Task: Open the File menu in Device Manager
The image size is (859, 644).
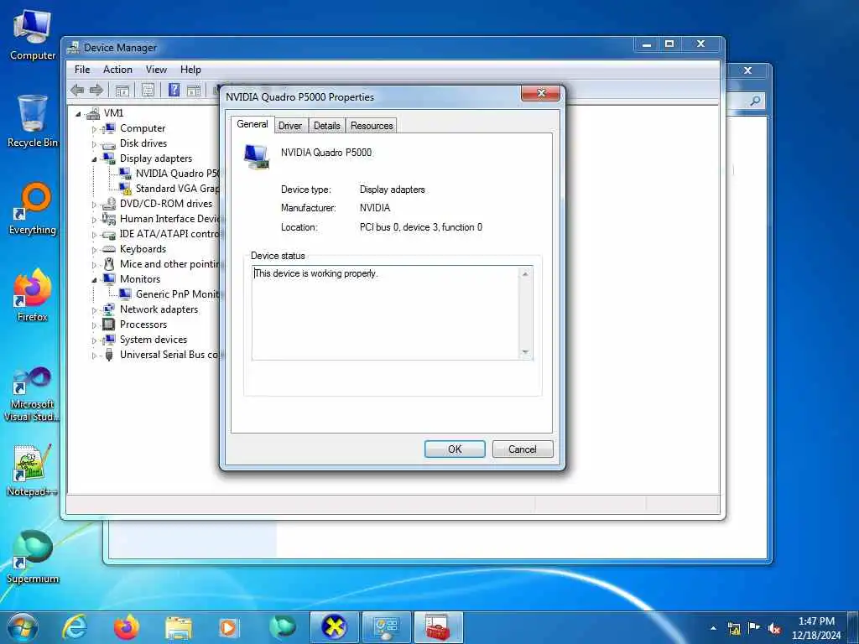Action: click(82, 70)
